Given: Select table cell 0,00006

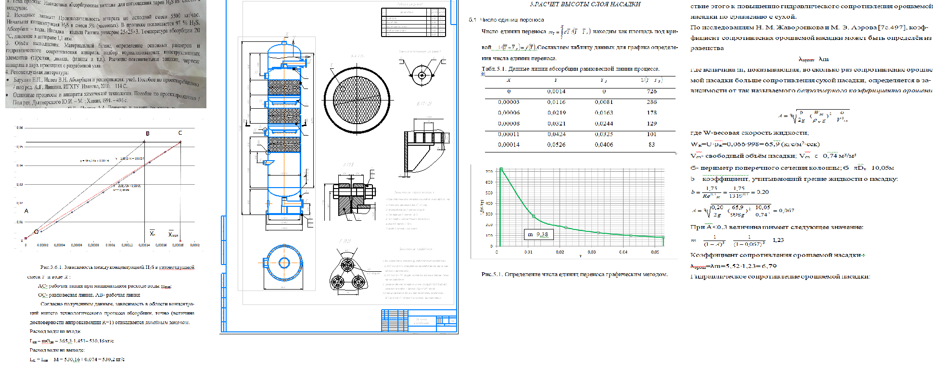Looking at the screenshot, I should [509, 113].
